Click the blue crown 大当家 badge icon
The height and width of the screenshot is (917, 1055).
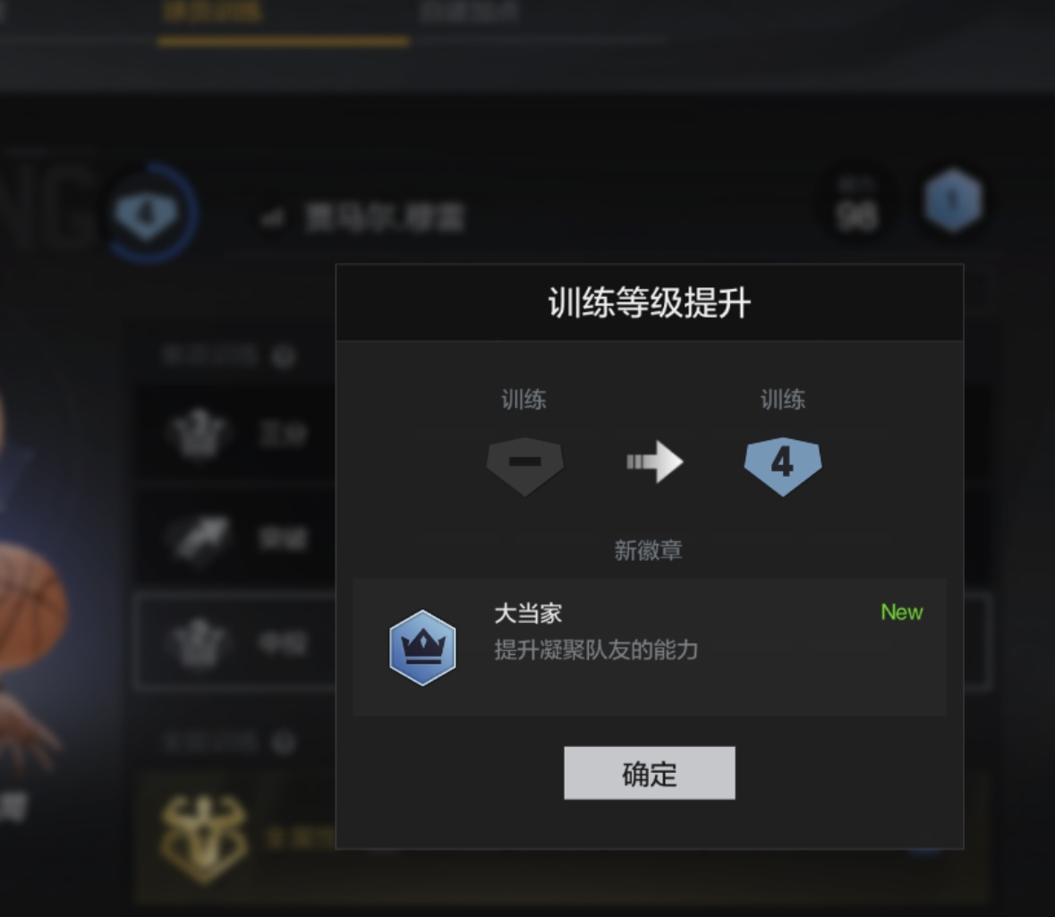click(422, 648)
